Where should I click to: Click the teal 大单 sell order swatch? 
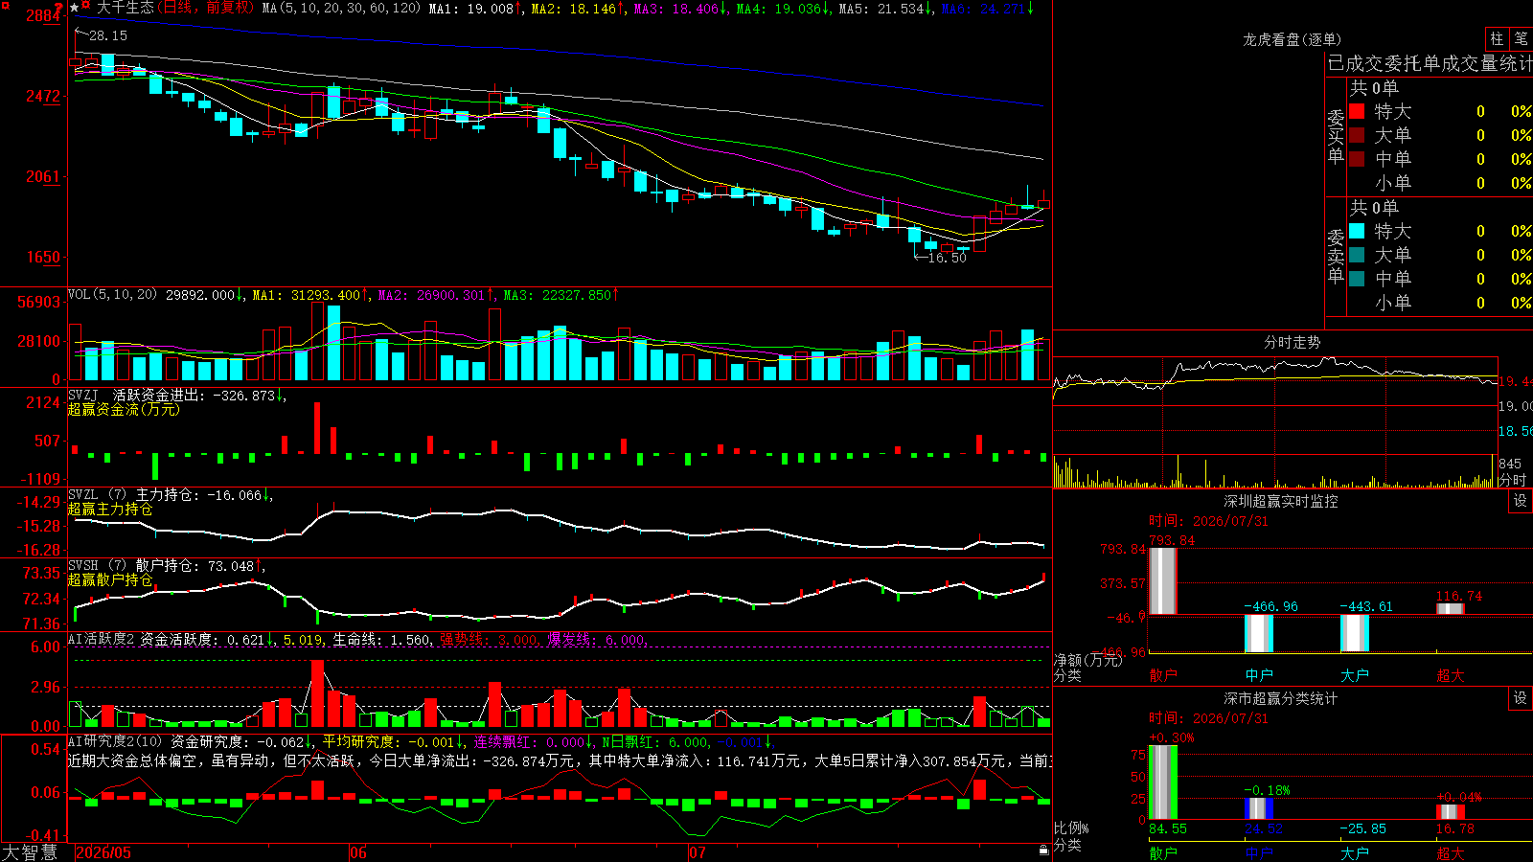pyautogui.click(x=1357, y=255)
